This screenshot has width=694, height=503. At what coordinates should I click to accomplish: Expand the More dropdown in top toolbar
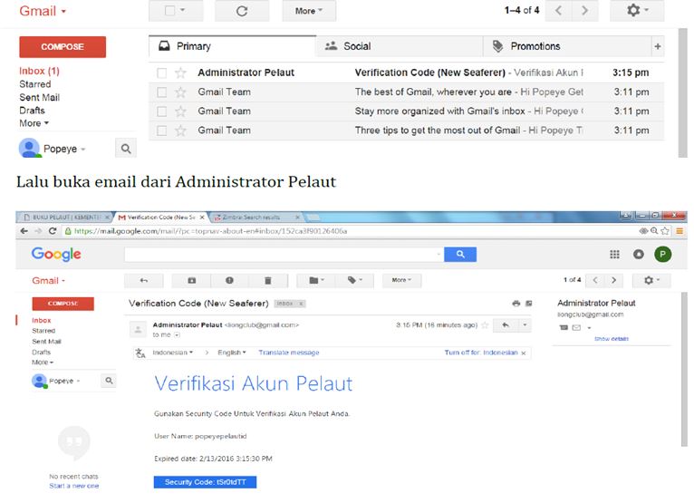(309, 11)
